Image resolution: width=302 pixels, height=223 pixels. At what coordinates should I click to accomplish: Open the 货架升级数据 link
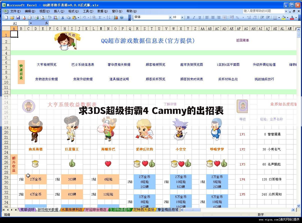pos(83,79)
